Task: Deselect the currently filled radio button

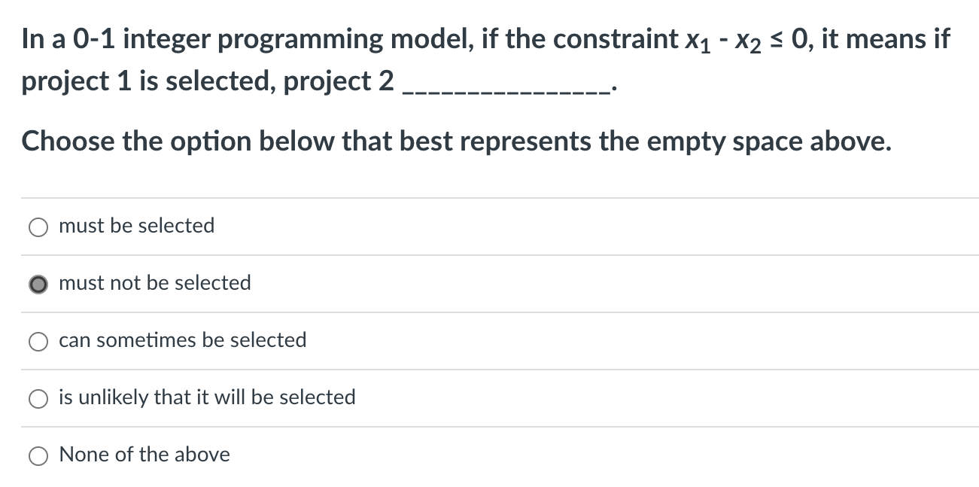Action: (38, 284)
